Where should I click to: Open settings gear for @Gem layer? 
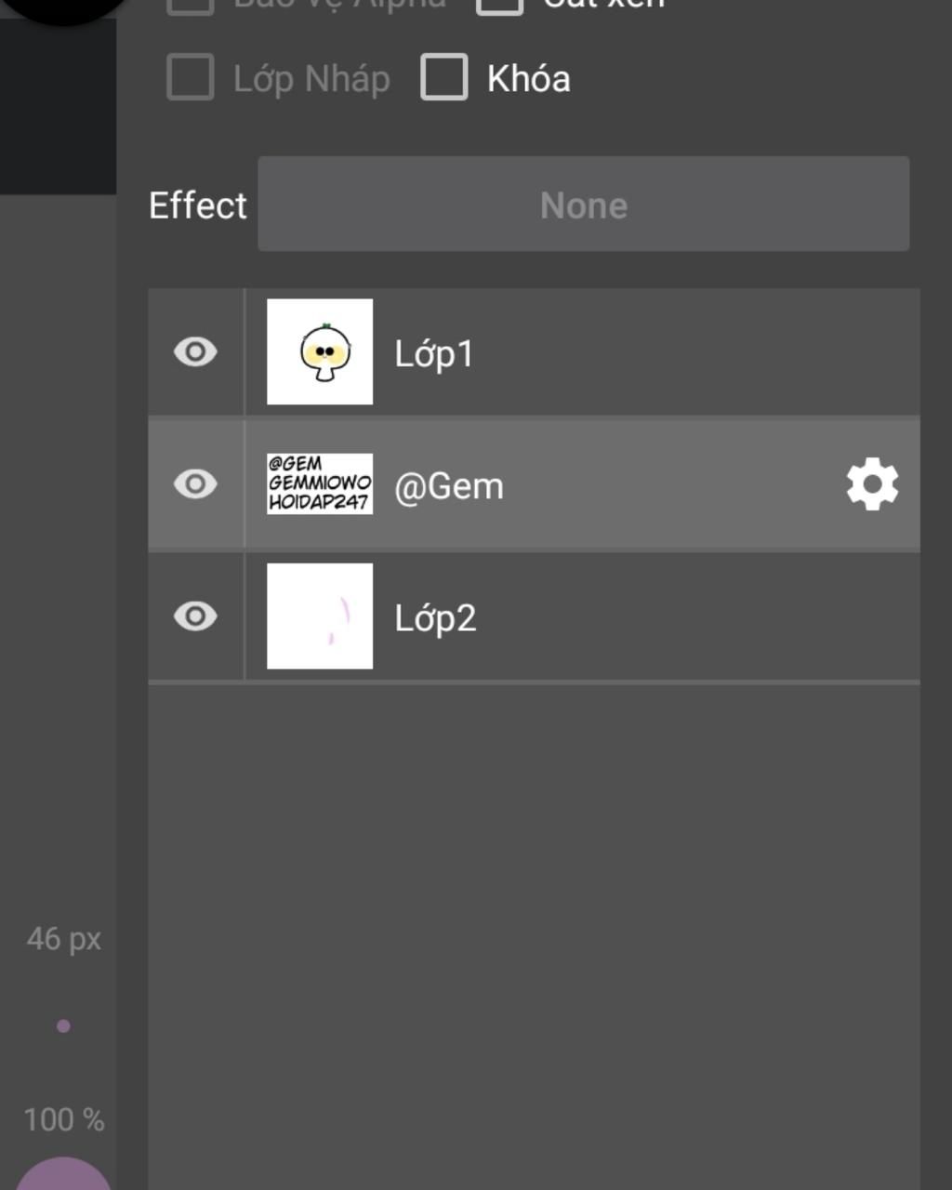point(872,484)
